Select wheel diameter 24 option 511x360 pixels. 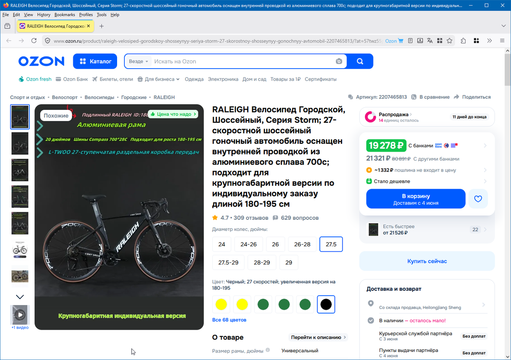click(221, 245)
